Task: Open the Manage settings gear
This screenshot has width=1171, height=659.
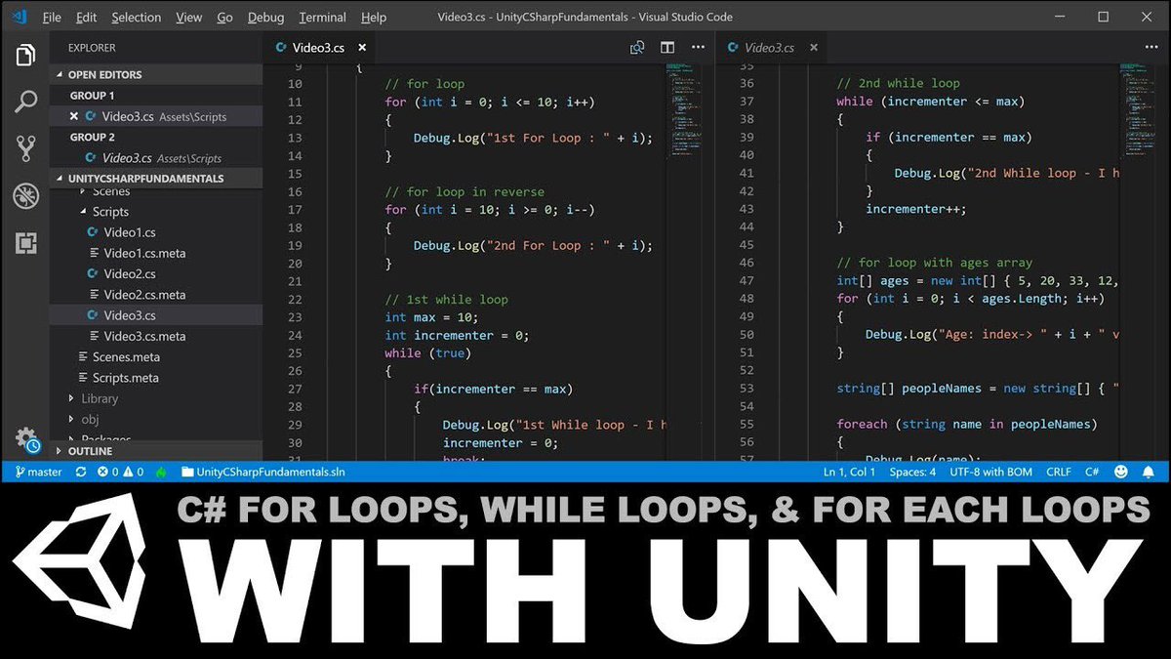Action: [25, 438]
